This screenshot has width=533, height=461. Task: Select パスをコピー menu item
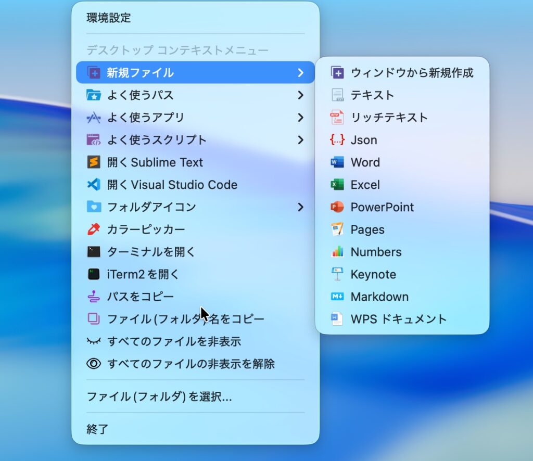pyautogui.click(x=140, y=297)
